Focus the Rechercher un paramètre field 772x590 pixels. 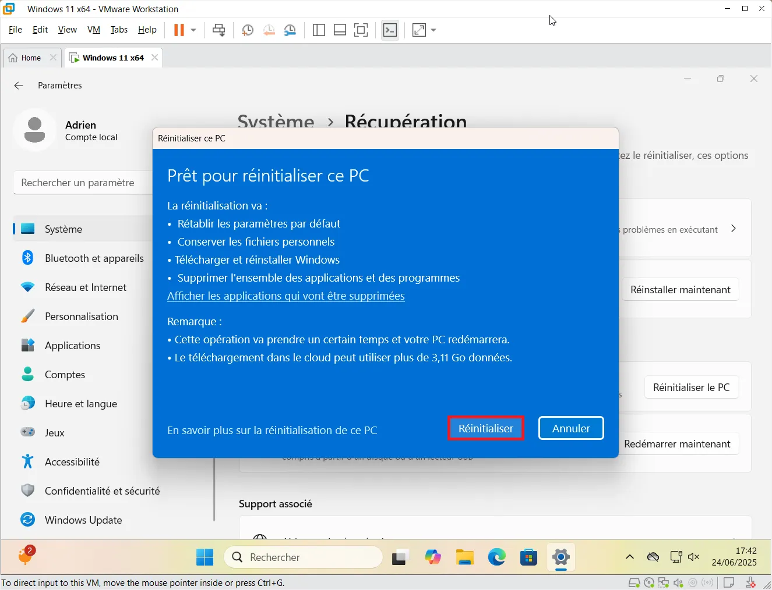click(x=83, y=183)
